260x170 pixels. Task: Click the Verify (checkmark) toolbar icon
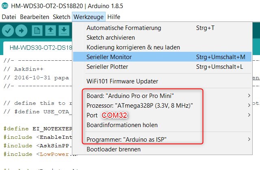(8, 30)
